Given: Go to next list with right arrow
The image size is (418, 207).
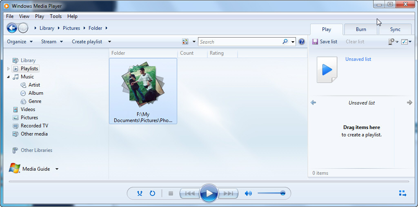Looking at the screenshot, I should coord(410,102).
